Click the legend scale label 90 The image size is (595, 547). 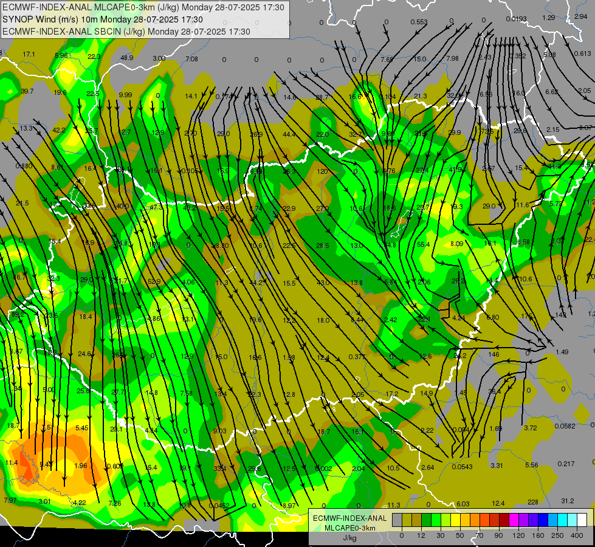click(498, 535)
